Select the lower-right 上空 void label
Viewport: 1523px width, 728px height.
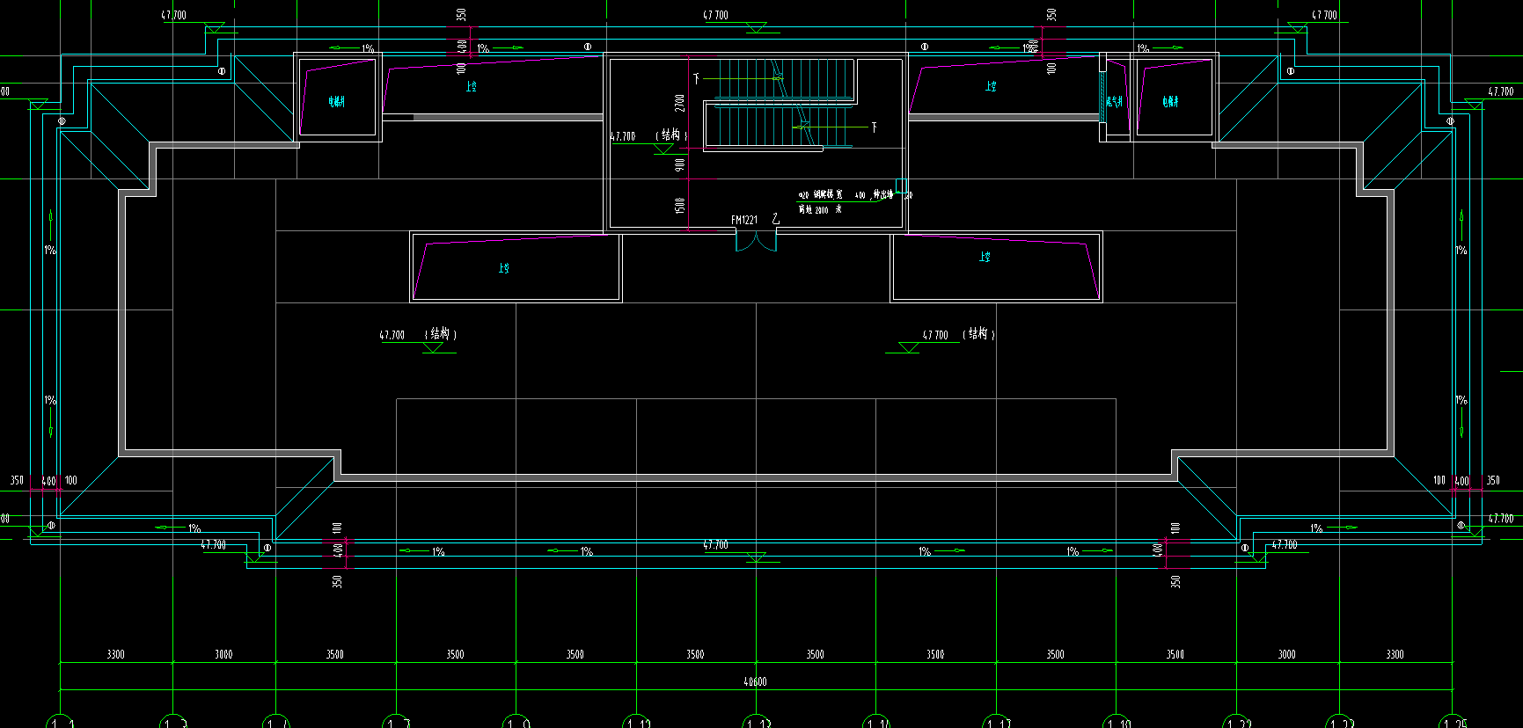point(985,257)
